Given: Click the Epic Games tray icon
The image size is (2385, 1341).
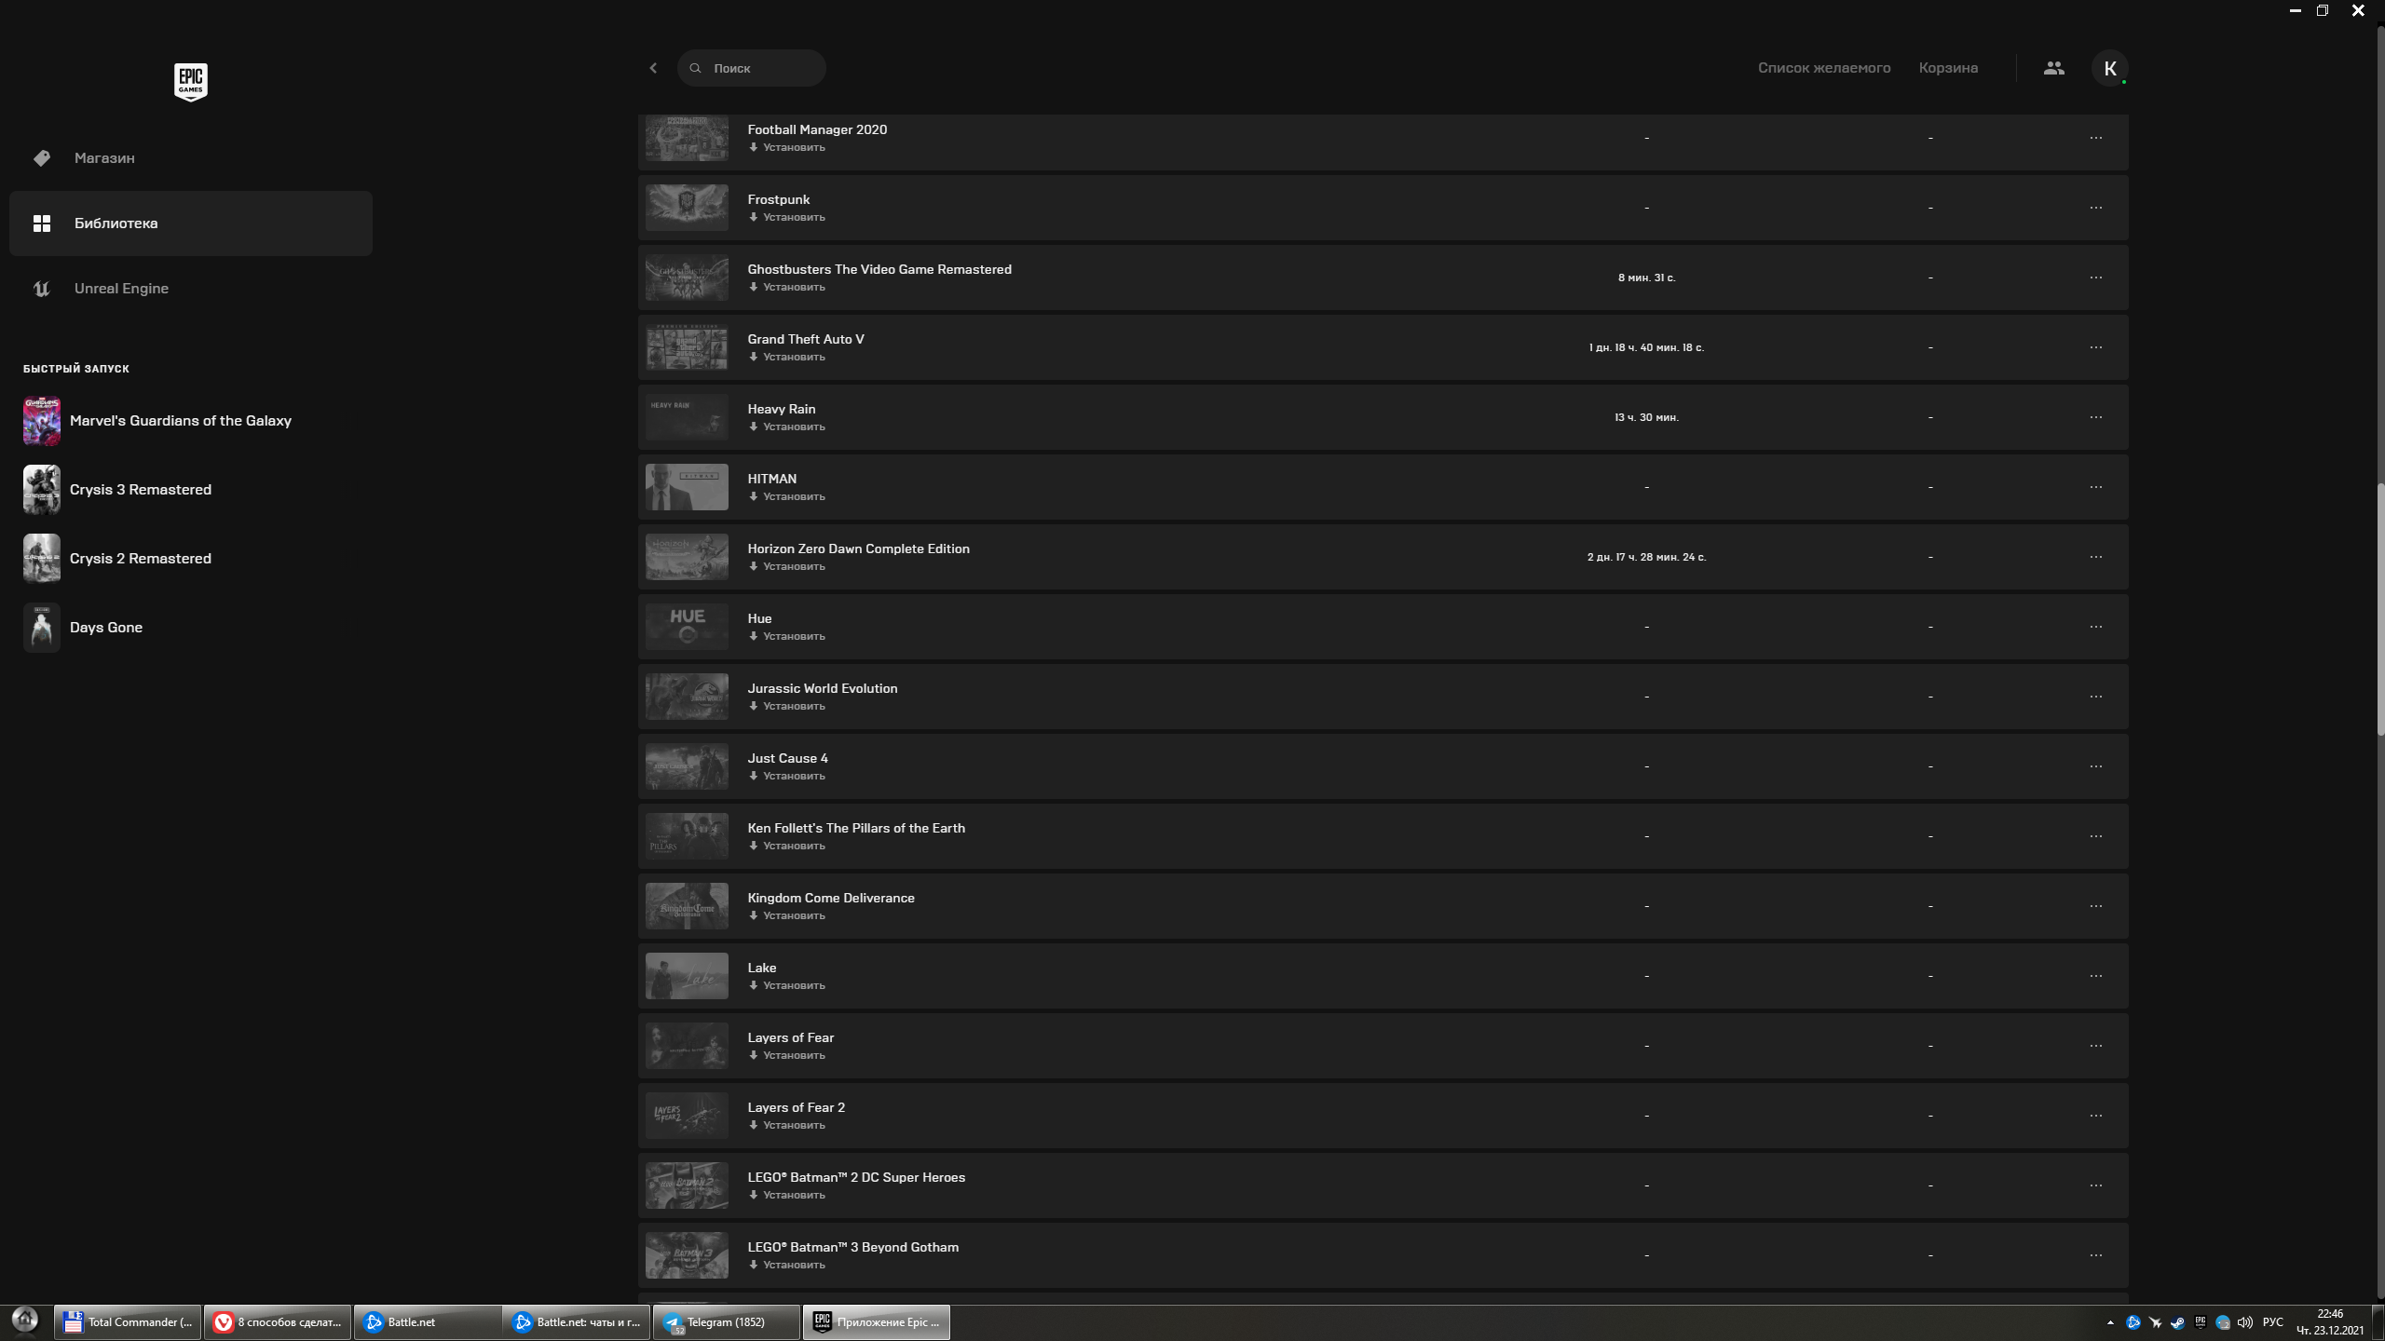Looking at the screenshot, I should tap(2201, 1322).
